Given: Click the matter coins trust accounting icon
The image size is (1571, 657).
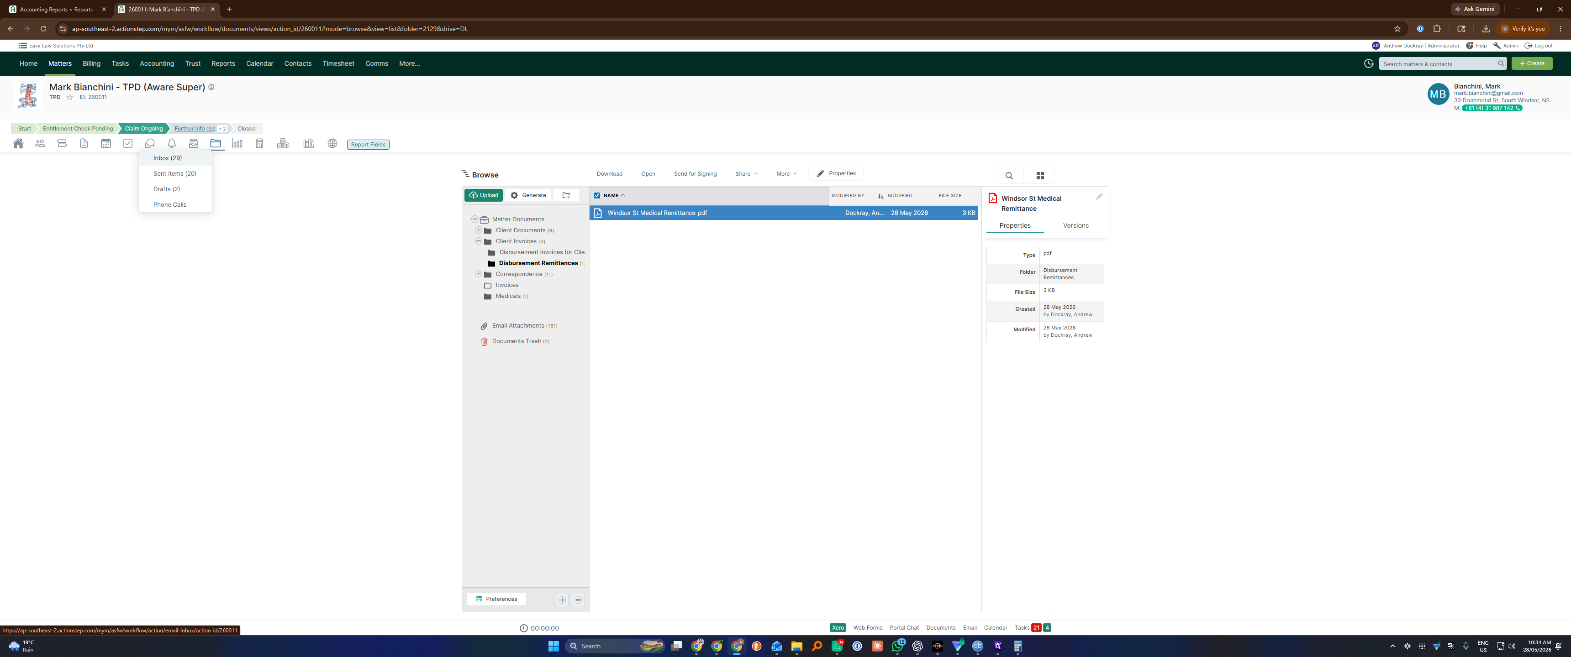Looking at the screenshot, I should [x=283, y=144].
